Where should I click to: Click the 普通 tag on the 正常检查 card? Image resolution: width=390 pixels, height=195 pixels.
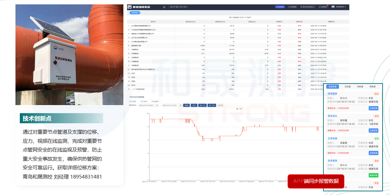click(x=376, y=138)
